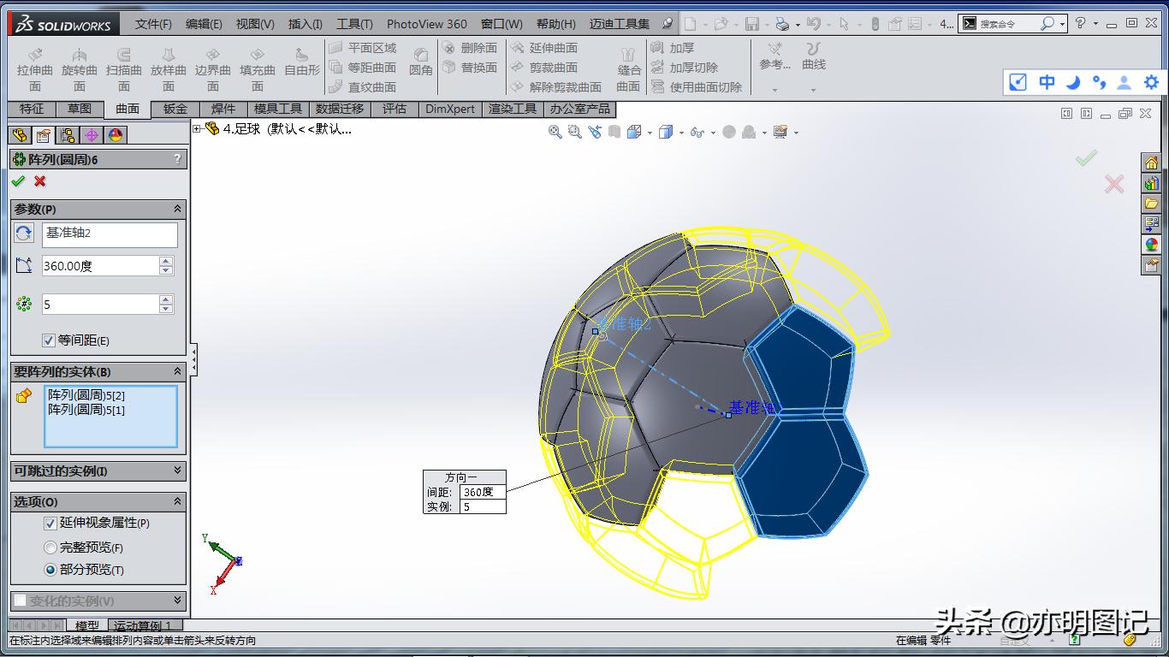Image resolution: width=1169 pixels, height=657 pixels.
Task: Switch to the 钣金 ribbon tab
Action: (x=174, y=109)
